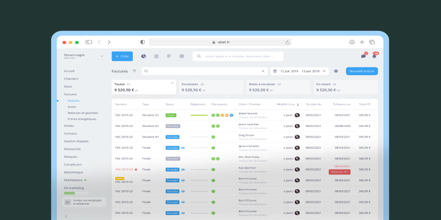Click the blue Créer button
This screenshot has height=220, width=441.
pyautogui.click(x=122, y=56)
